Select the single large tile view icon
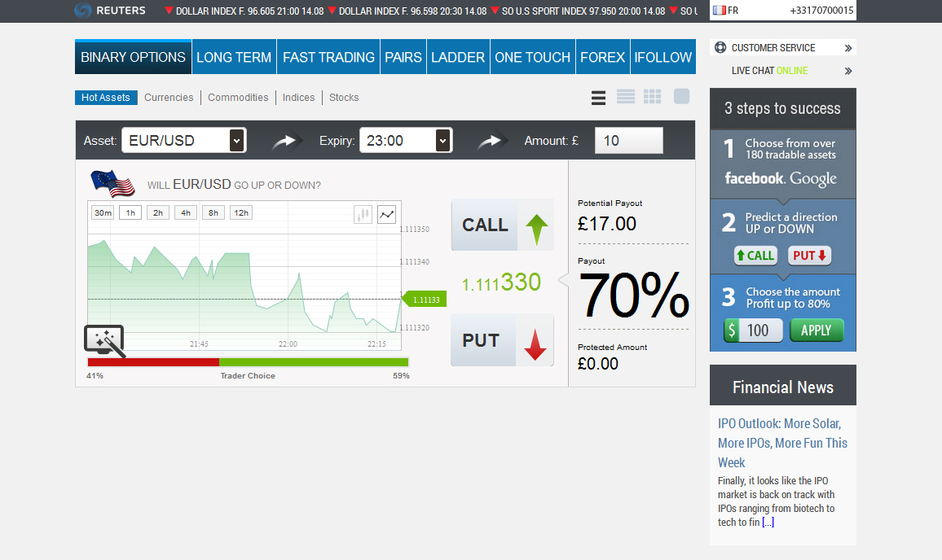 tap(682, 96)
